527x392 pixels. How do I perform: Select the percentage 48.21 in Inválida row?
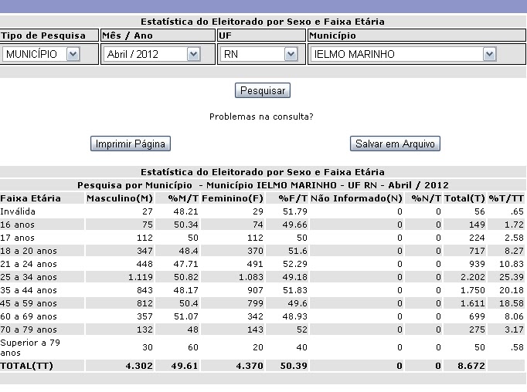click(186, 211)
